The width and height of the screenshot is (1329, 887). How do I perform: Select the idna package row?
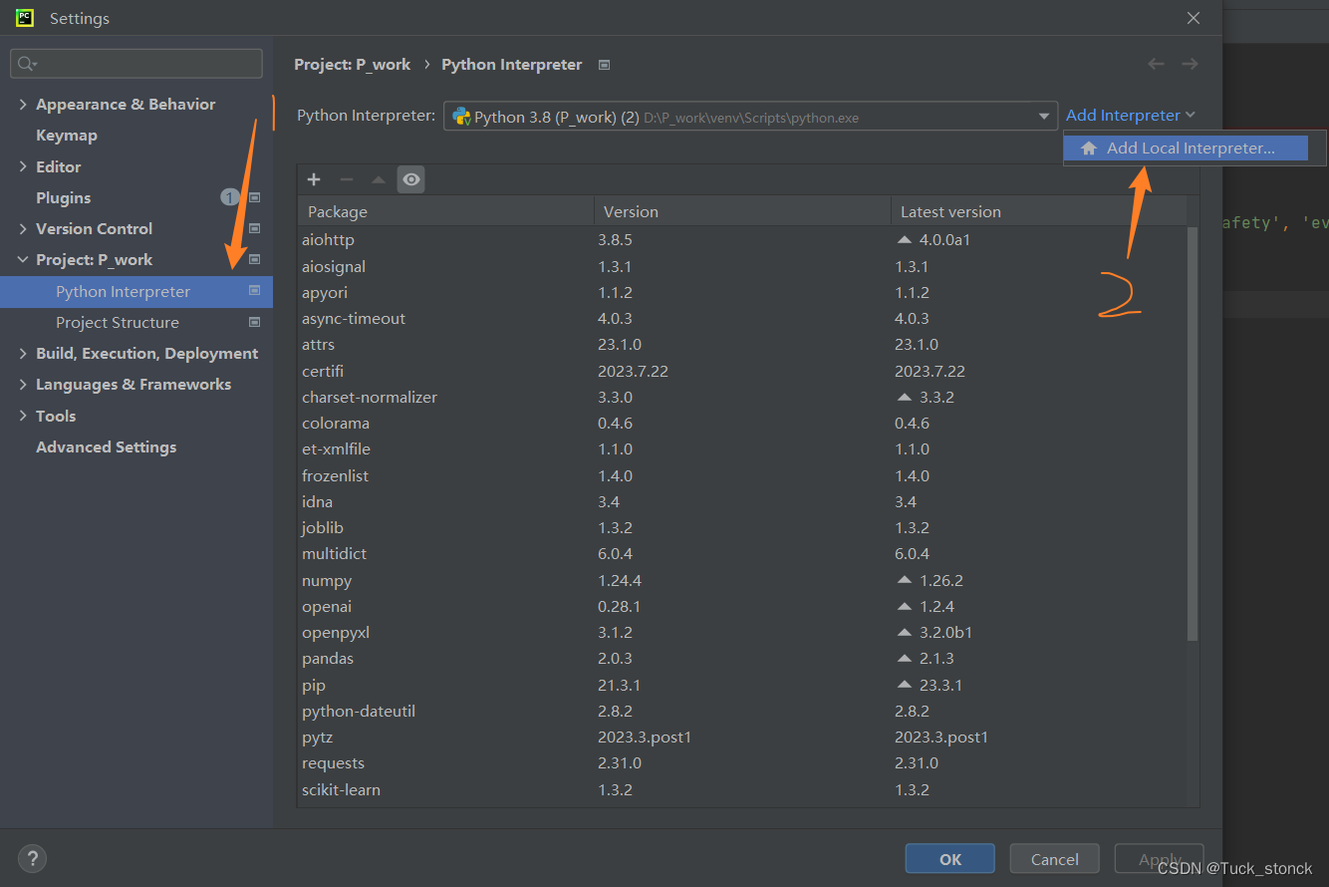tap(742, 501)
